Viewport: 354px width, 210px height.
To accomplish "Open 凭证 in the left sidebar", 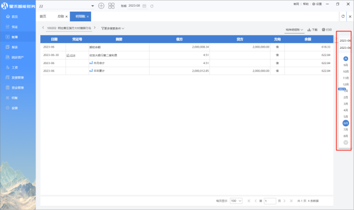I will pyautogui.click(x=15, y=26).
